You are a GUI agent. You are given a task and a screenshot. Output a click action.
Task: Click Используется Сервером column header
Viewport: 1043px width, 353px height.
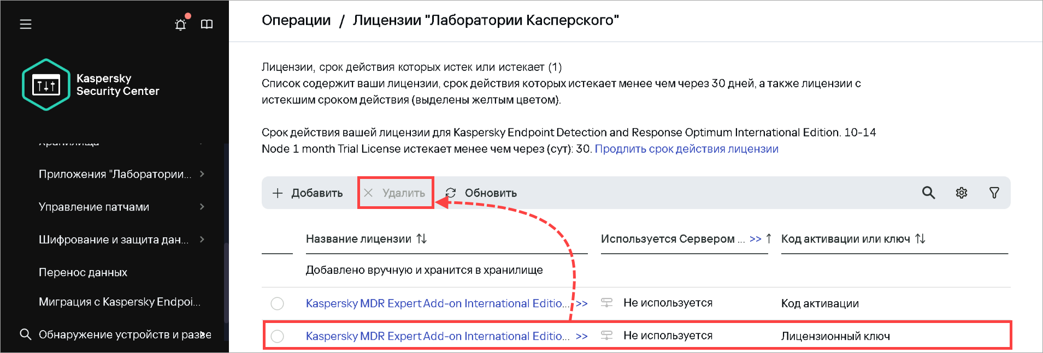tap(673, 238)
